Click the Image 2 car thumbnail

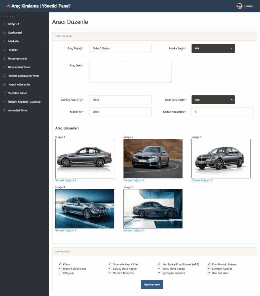153,159
